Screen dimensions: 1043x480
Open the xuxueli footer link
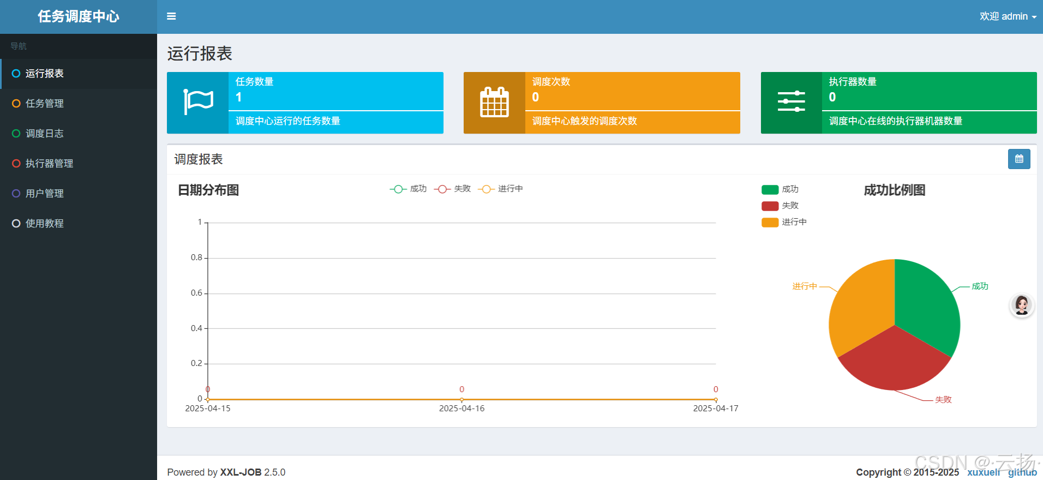pyautogui.click(x=984, y=472)
